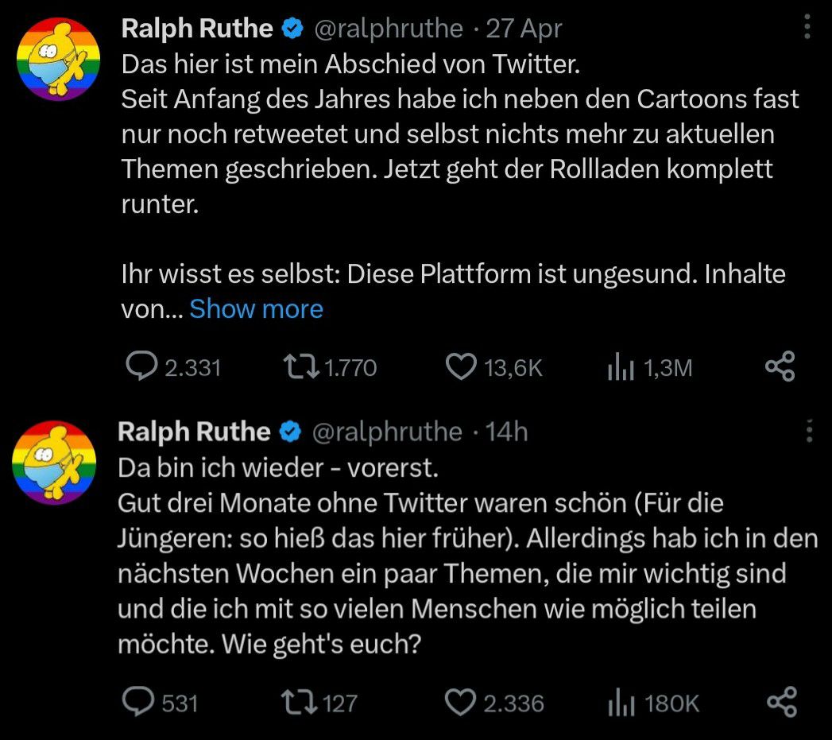Screen dimensions: 832x740
Task: Retweet the 'Da bin ich wieder' tweet
Action: click(x=299, y=702)
